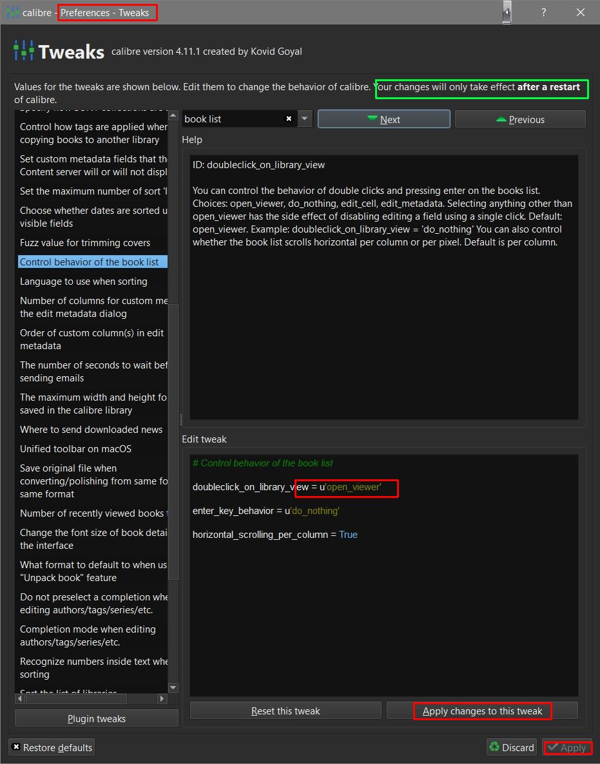Select 'Save original file when converting/polishing' tweak
Screen dimensions: 600x764
pos(93,481)
